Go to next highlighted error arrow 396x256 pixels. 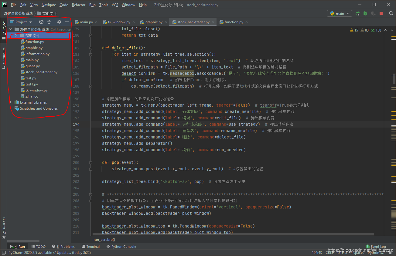coord(392,30)
